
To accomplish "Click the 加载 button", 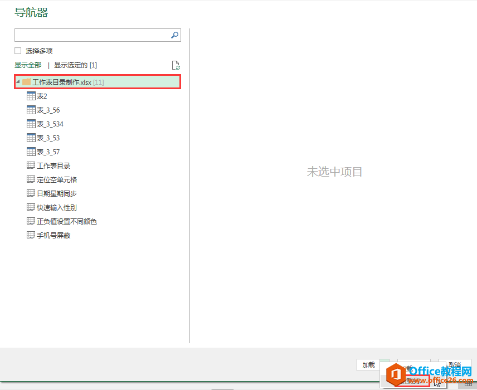I will (x=368, y=365).
